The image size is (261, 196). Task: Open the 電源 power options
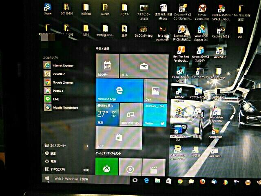point(51,161)
